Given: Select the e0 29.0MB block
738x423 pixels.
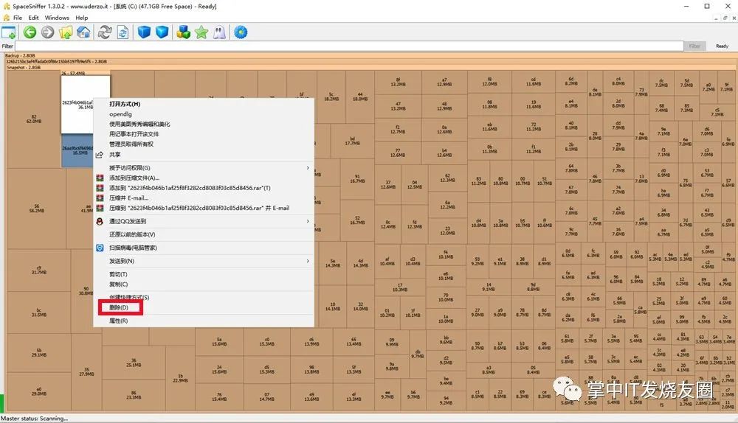Looking at the screenshot, I should (38, 391).
